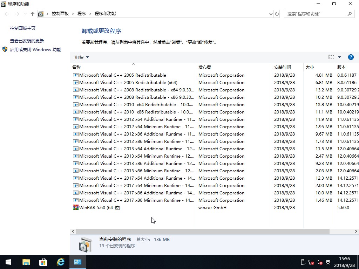Go up one folder level
359x269 pixels.
click(33, 14)
